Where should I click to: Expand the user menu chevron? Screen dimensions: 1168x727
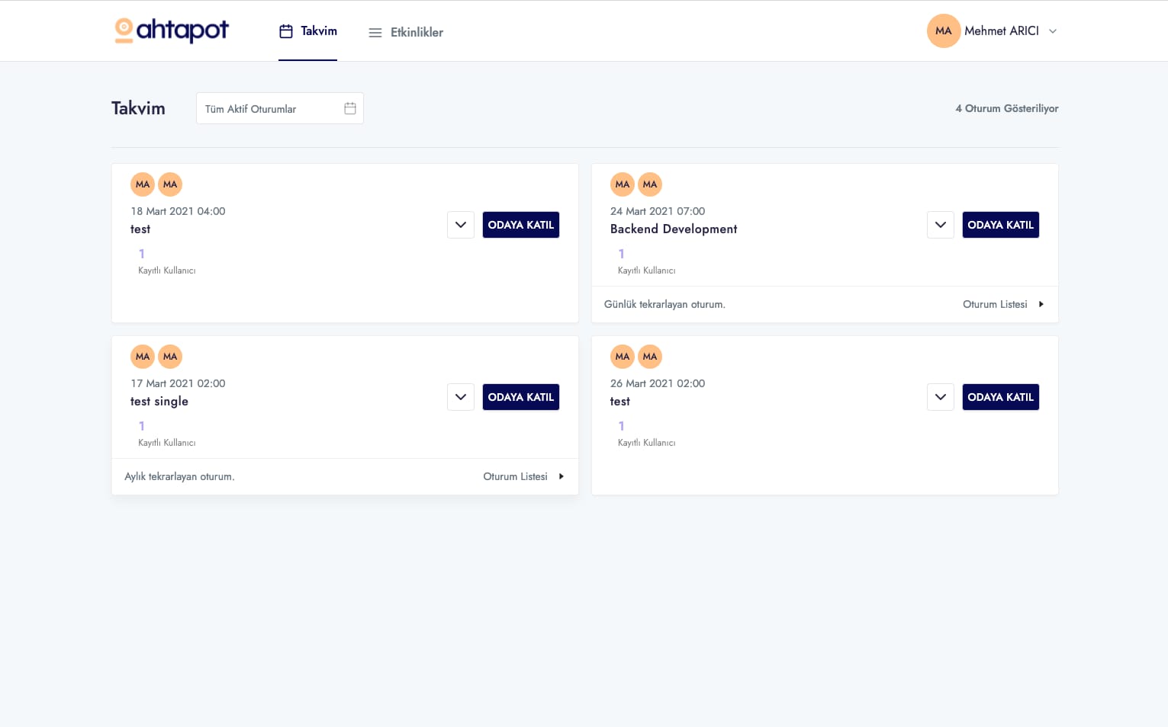(1053, 31)
